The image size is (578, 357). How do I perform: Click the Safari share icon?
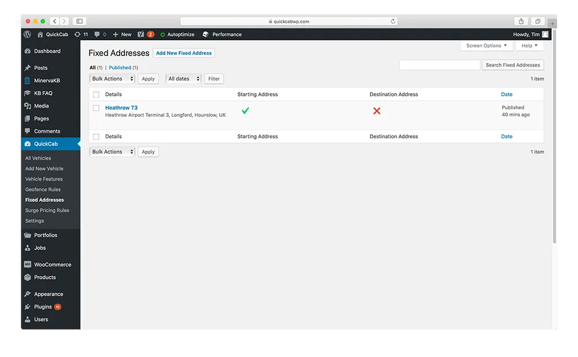pos(521,21)
